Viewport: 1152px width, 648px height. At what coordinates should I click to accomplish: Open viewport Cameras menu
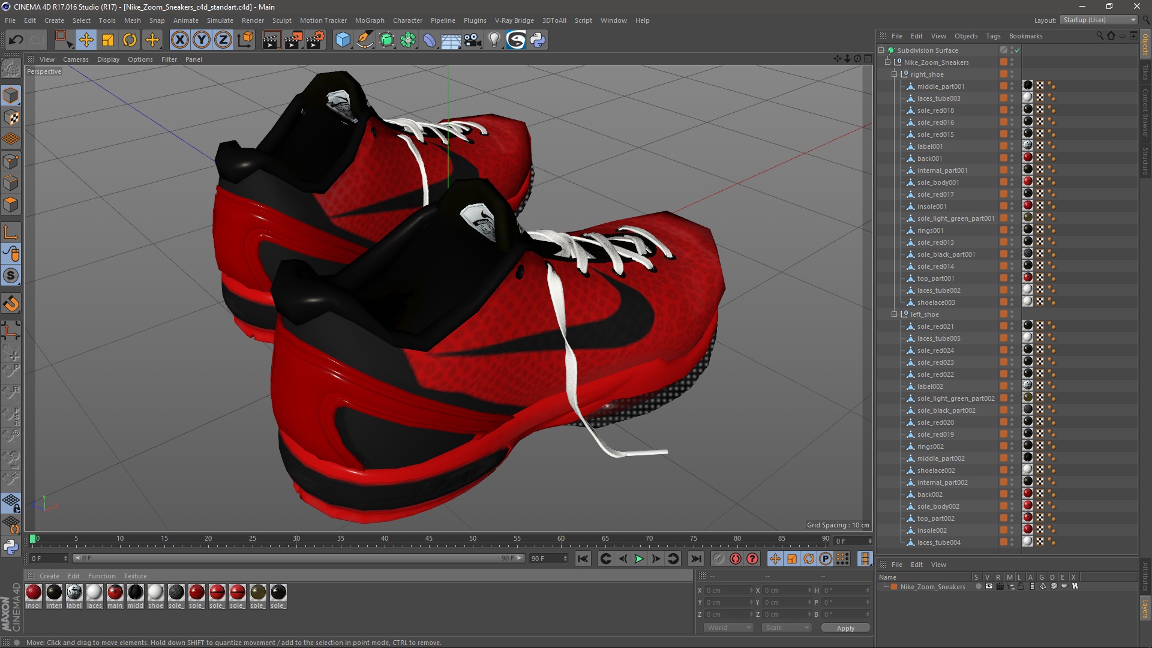click(76, 59)
